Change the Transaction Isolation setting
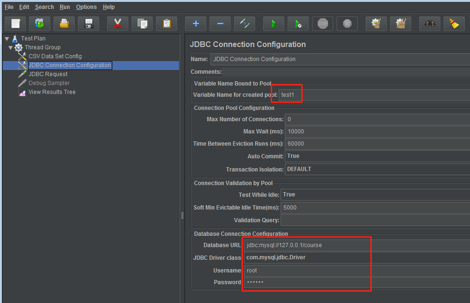Image resolution: width=470 pixels, height=303 pixels. (329, 169)
